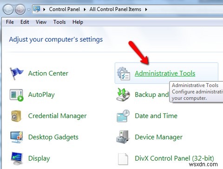Open the AutoPlay link
This screenshot has height=169, width=223.
(41, 95)
